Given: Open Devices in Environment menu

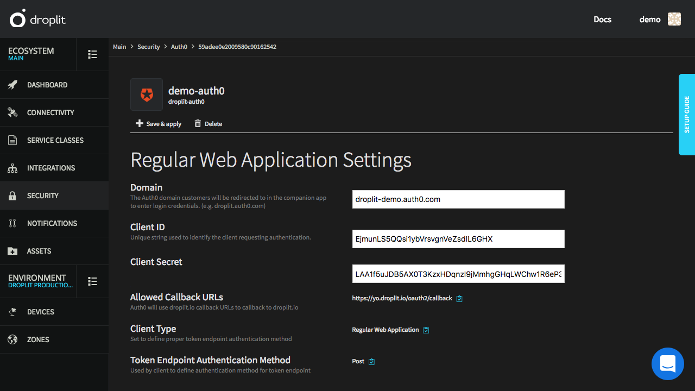Looking at the screenshot, I should [x=54, y=312].
